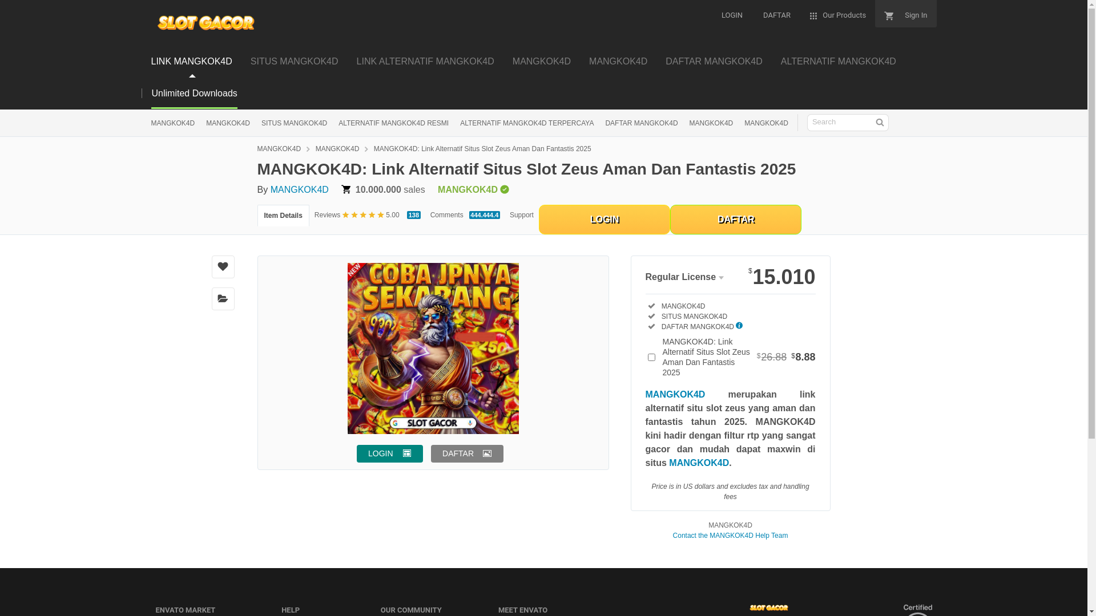Click the green LOGIN preview button

[389, 453]
